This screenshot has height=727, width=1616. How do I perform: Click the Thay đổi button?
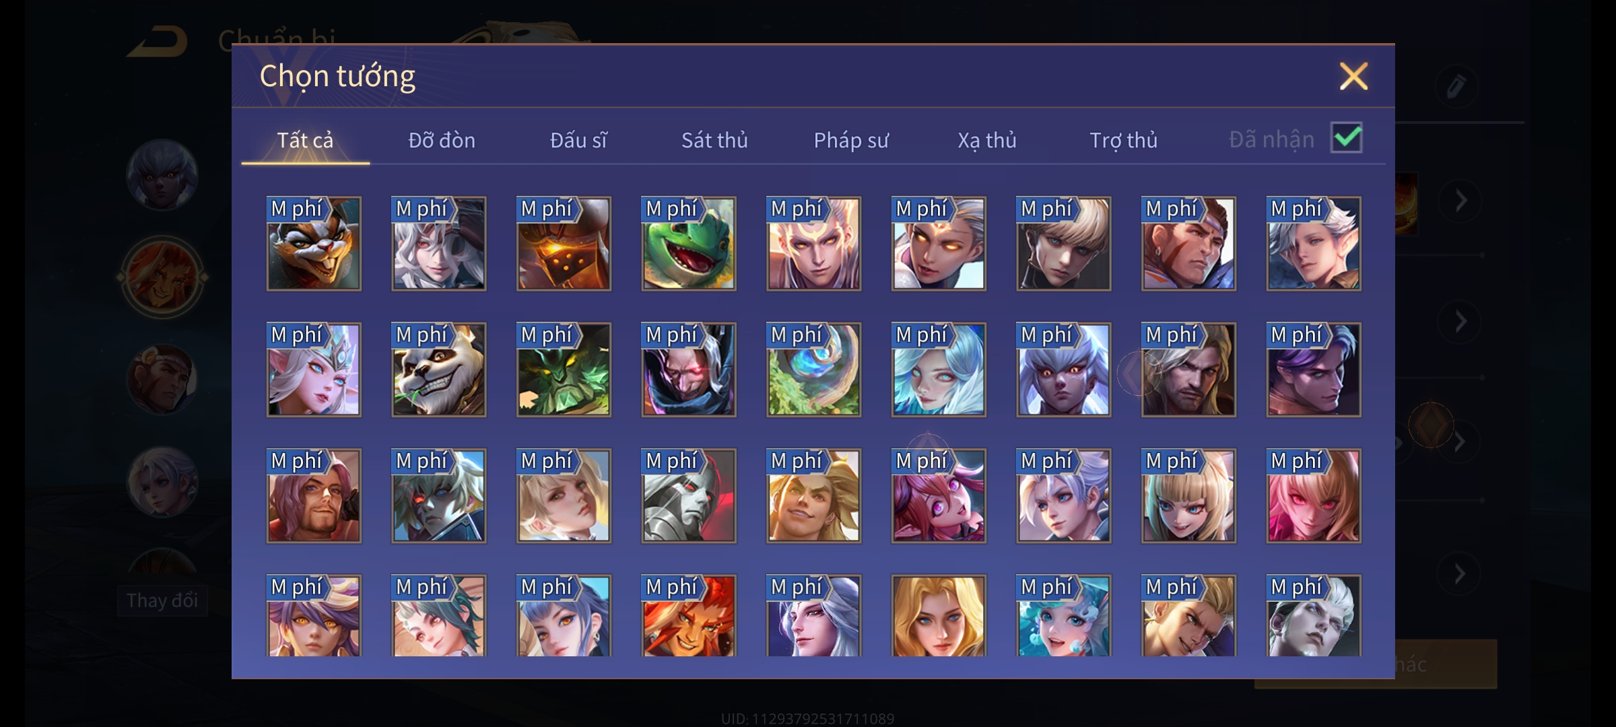point(162,600)
